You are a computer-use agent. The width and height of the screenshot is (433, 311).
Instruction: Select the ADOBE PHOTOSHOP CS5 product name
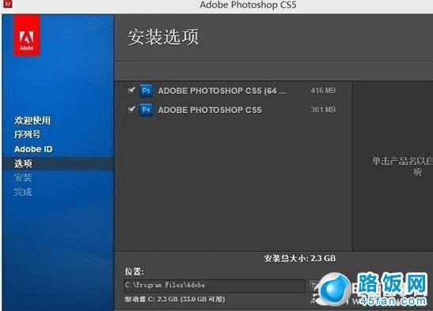coord(210,110)
